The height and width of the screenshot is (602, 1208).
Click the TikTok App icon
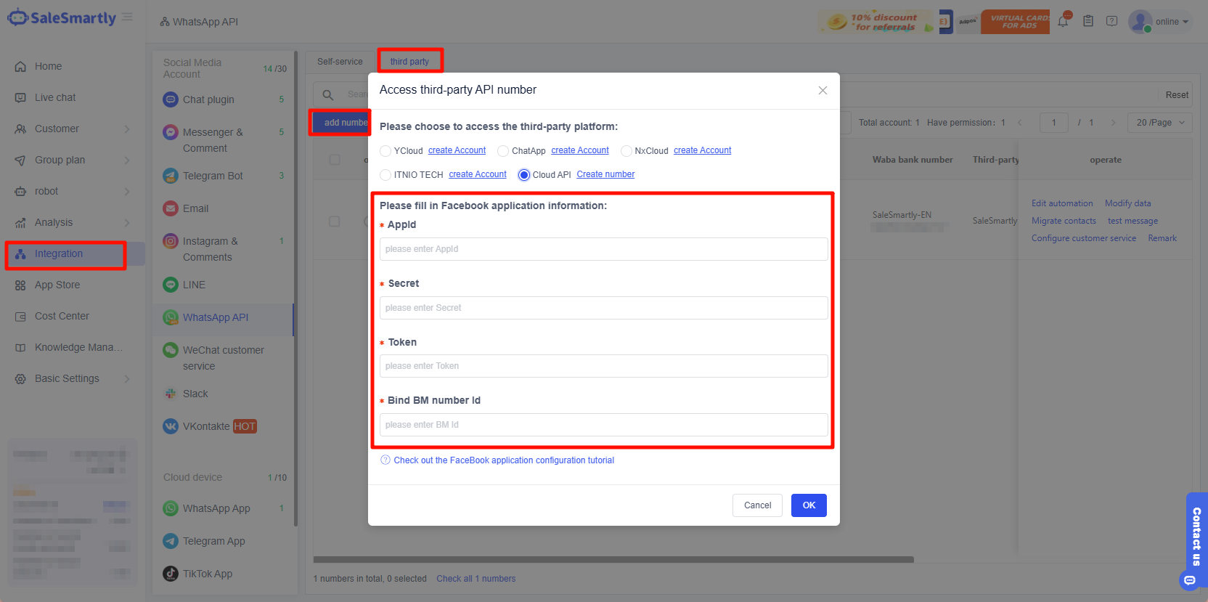click(171, 574)
